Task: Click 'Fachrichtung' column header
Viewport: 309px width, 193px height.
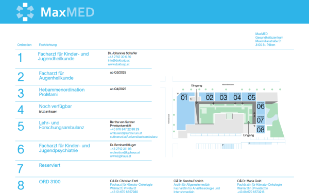Action: pos(48,45)
